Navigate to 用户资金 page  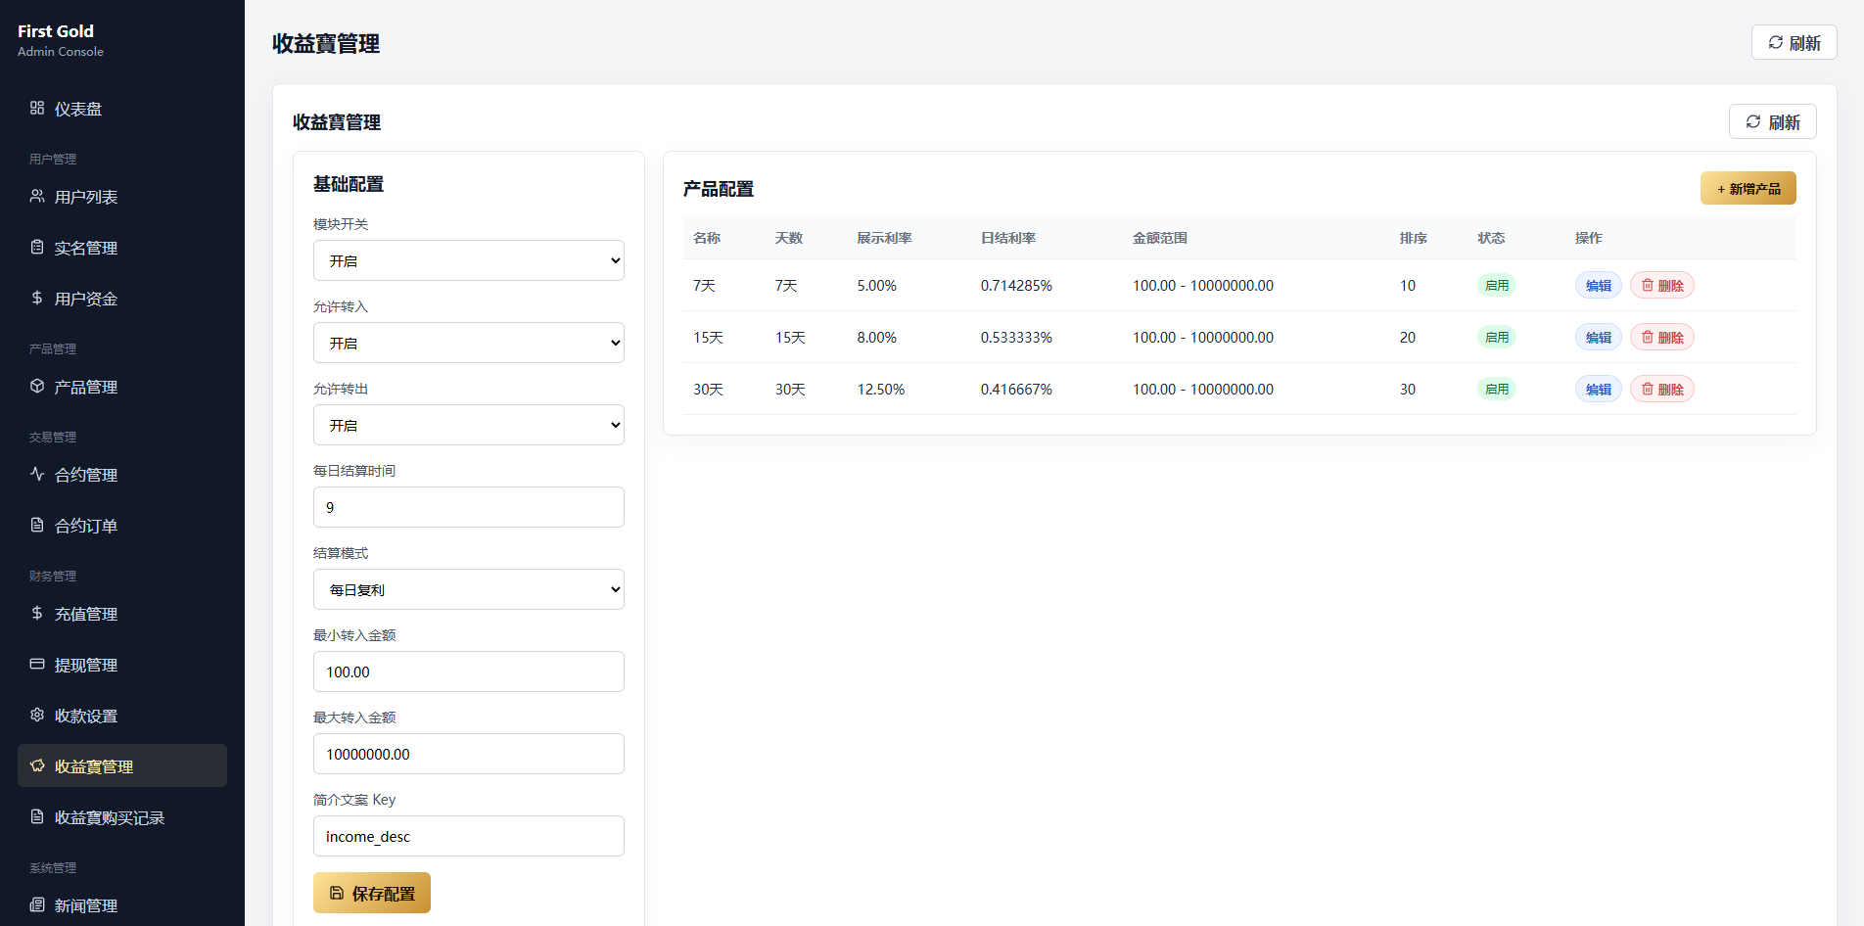(122, 299)
